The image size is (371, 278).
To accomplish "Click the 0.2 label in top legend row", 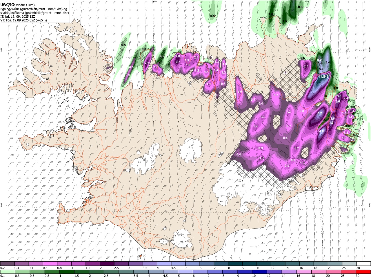I will 2,268.
